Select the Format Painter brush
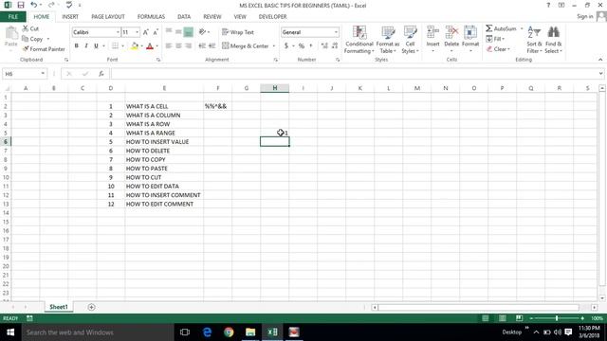Viewport: 607px width, 341px height. [26, 49]
